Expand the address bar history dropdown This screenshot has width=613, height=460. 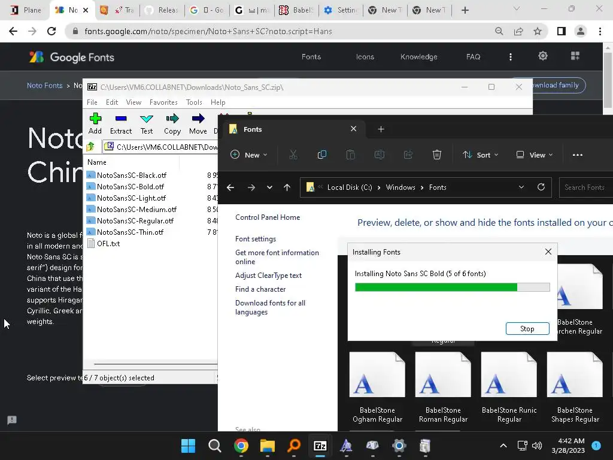point(521,187)
